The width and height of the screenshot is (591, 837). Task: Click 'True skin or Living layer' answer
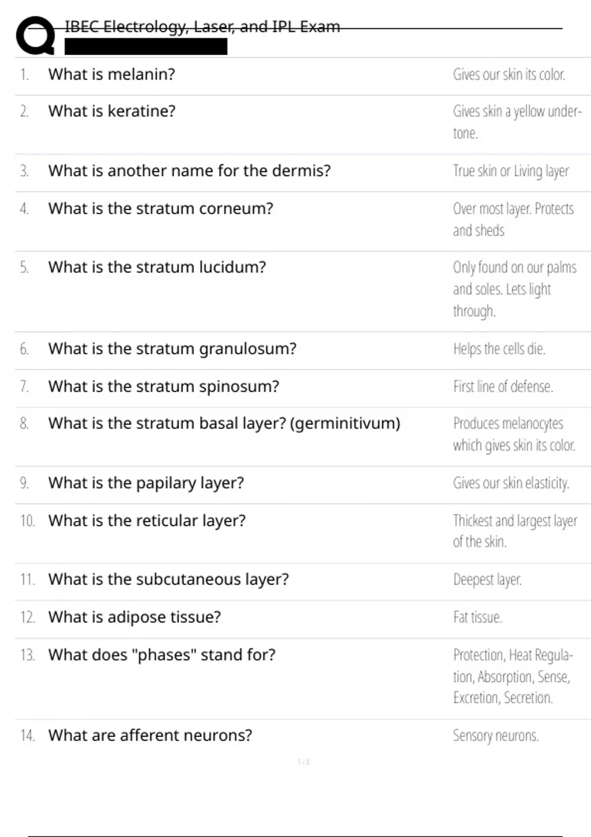[x=511, y=171]
